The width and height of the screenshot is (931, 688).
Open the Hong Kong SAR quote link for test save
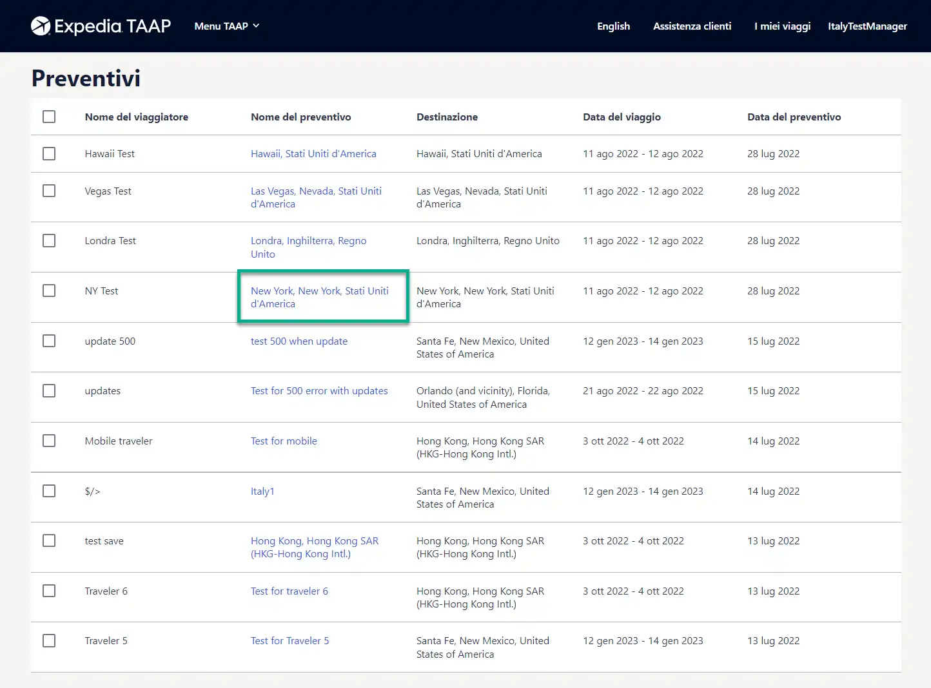click(315, 547)
